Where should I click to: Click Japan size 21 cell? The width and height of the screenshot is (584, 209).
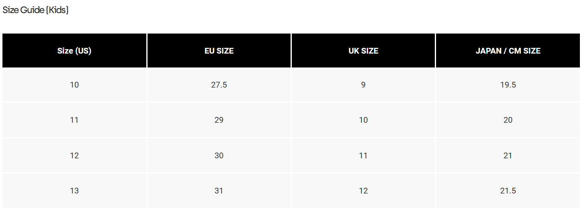click(508, 155)
